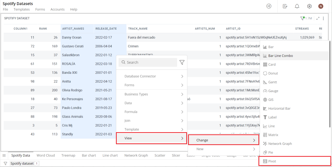
Task: Click the Spotify dataset filter chip
Action: (x=24, y=164)
